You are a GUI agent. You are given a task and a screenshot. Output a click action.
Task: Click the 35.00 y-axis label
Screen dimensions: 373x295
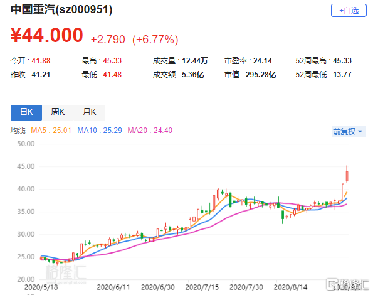[26, 212]
